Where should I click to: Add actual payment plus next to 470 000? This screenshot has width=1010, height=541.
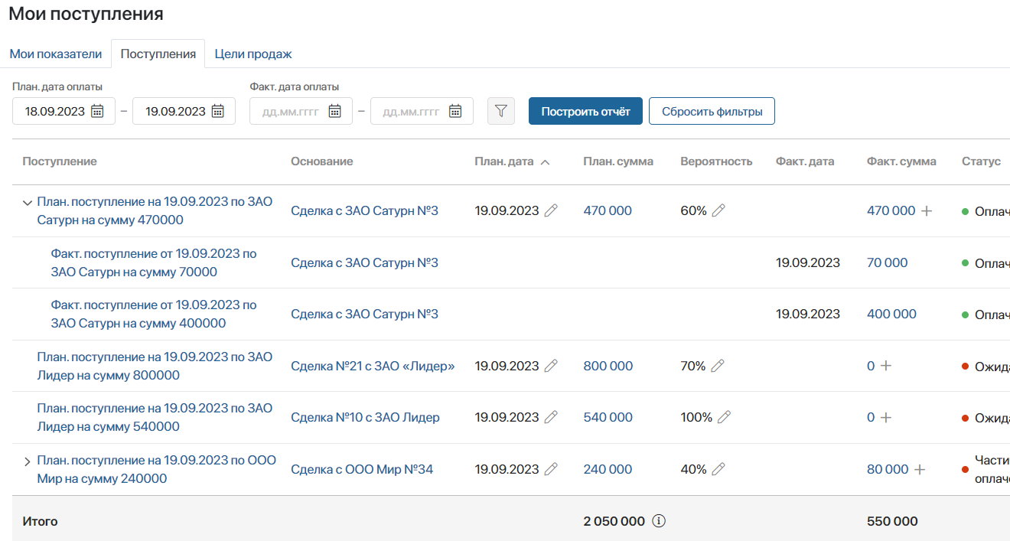point(926,210)
